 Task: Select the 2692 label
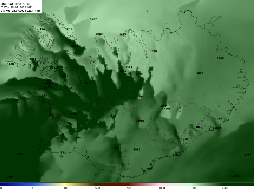pos(73,114)
